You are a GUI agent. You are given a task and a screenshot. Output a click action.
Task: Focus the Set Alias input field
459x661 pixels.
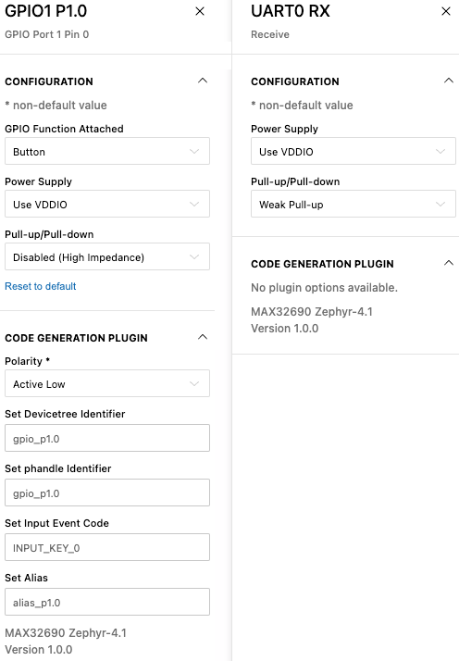107,602
